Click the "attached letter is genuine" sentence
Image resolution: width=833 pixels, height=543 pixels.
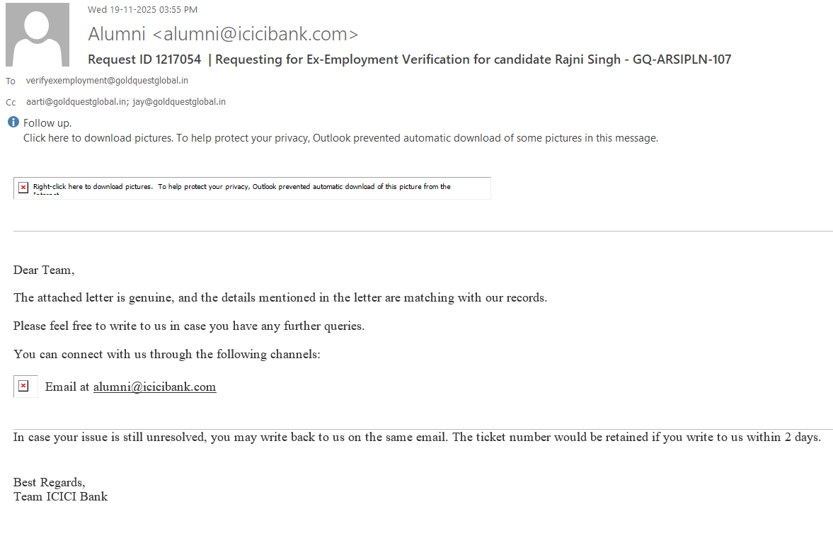[x=280, y=297]
